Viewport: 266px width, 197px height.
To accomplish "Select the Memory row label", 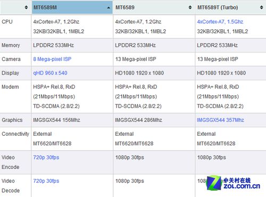I will (11, 45).
